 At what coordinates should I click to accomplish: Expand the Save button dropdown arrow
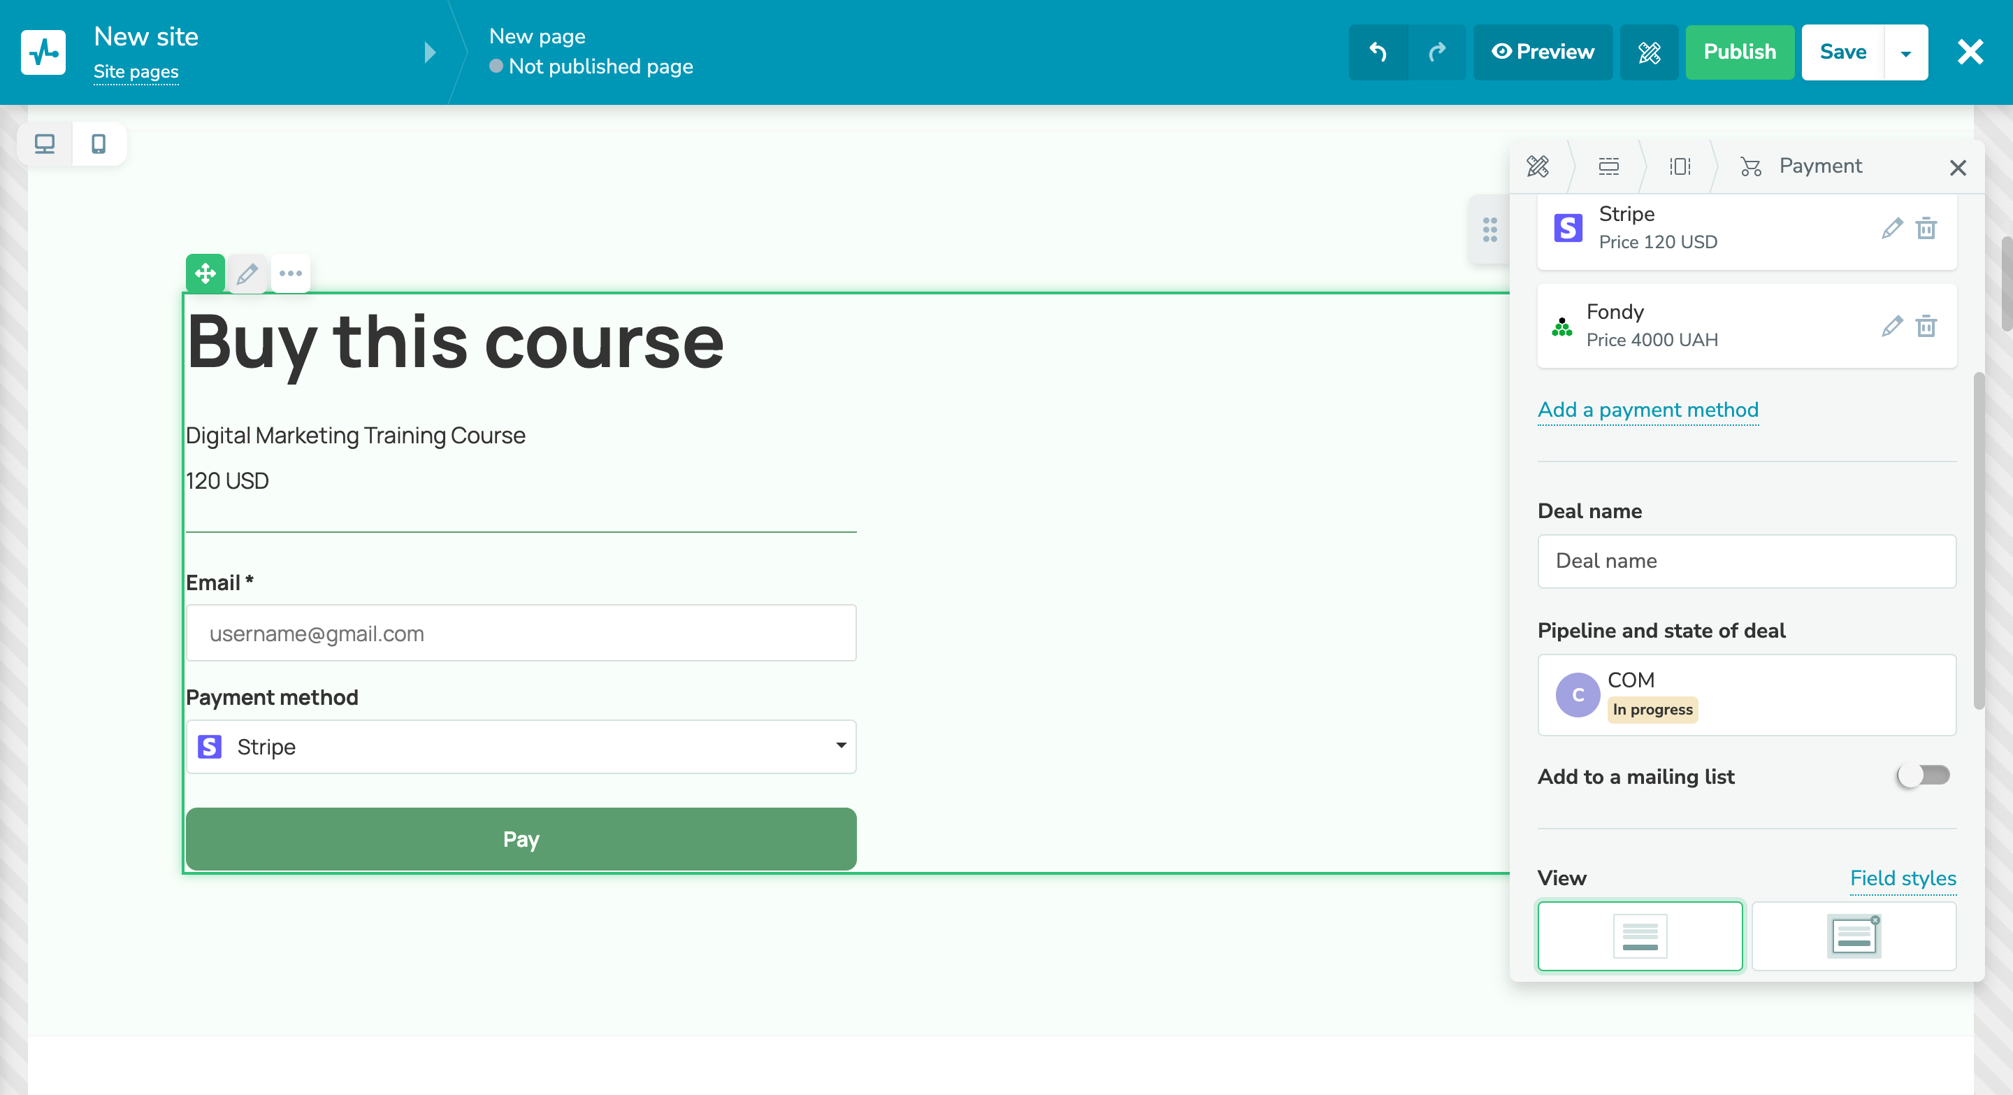(x=1905, y=52)
